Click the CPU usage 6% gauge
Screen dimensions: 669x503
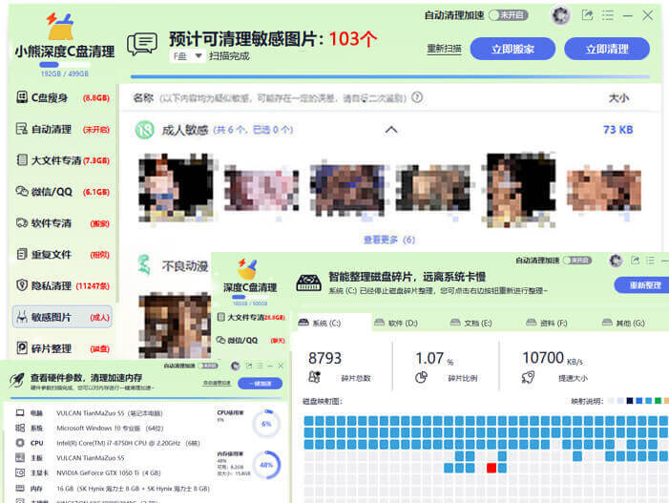pos(266,424)
